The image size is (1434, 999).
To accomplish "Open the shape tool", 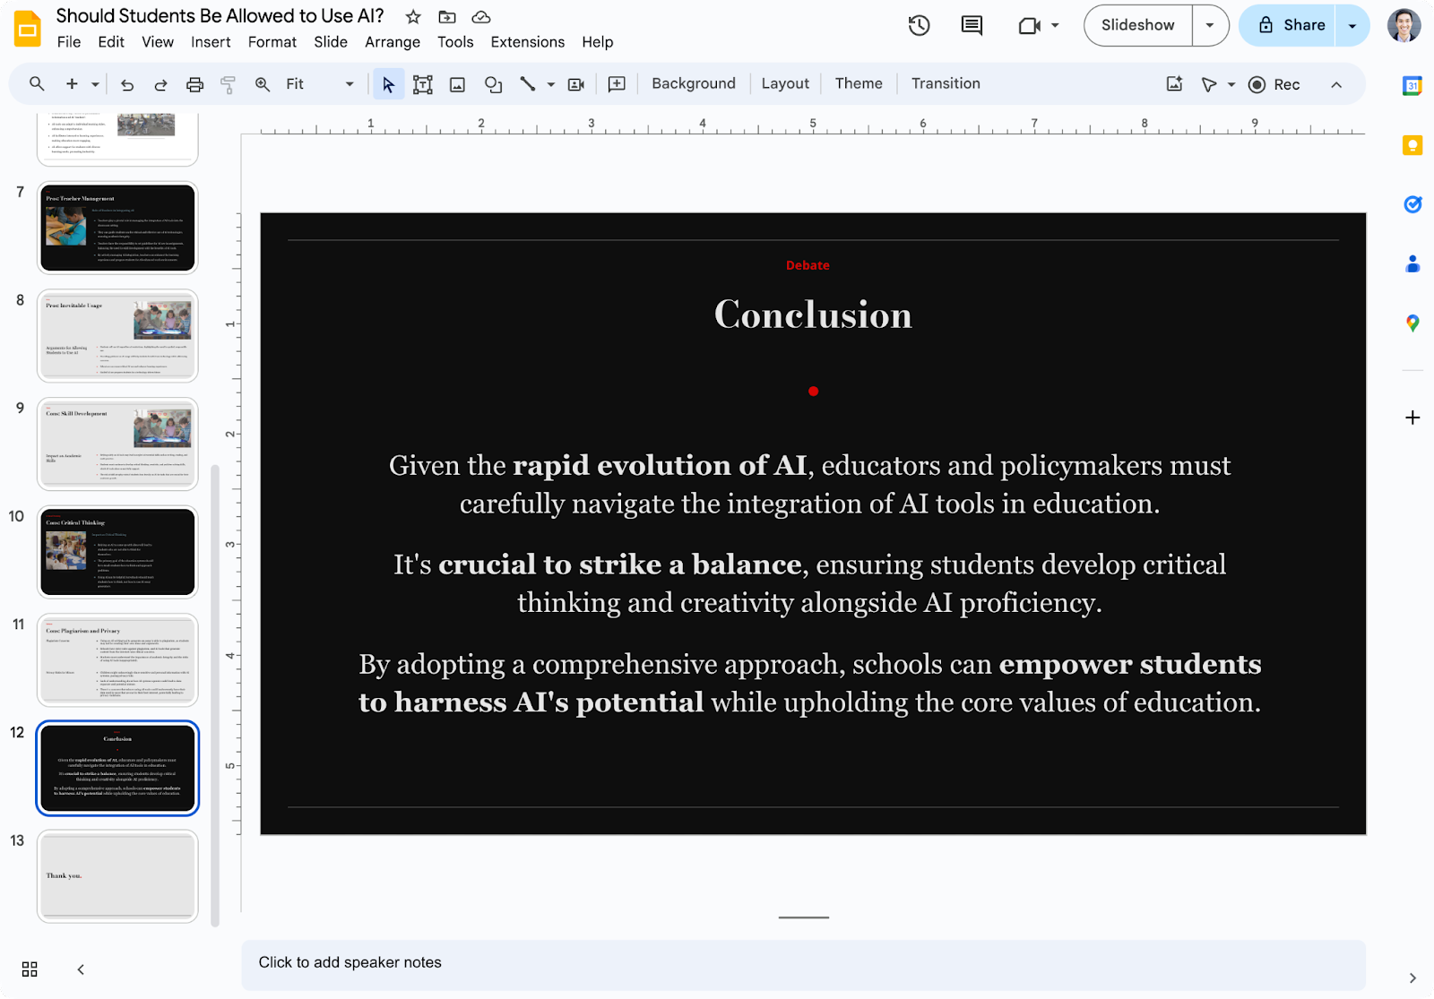I will [x=493, y=83].
